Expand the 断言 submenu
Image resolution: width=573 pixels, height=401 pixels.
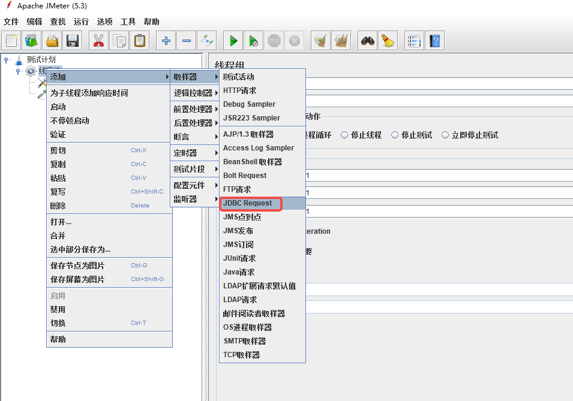[x=195, y=137]
